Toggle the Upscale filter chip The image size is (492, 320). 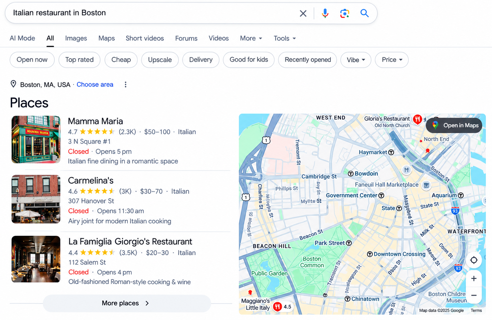tap(160, 60)
